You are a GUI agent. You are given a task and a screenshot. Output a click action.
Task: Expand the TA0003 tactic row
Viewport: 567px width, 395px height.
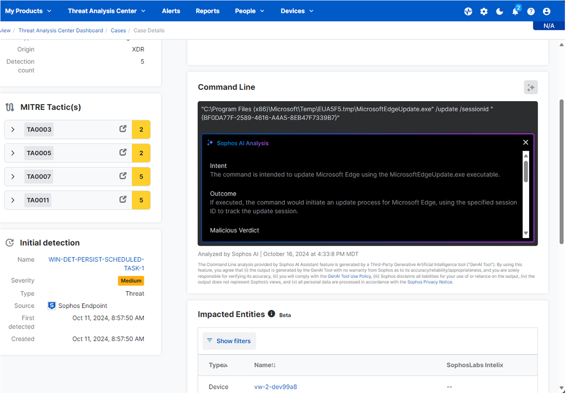pyautogui.click(x=13, y=129)
